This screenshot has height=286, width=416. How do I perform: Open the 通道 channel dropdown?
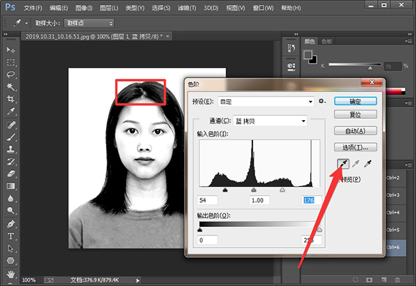pos(270,120)
